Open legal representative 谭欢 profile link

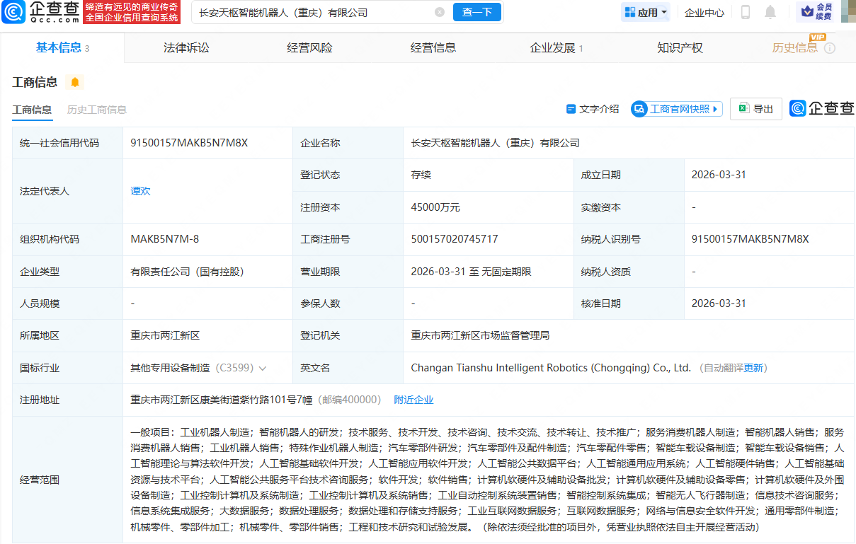click(140, 190)
